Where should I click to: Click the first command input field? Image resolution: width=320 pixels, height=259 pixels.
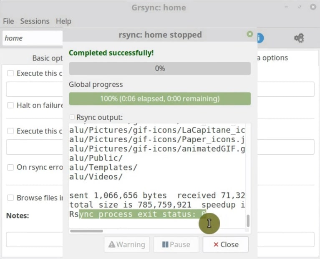coord(34,89)
